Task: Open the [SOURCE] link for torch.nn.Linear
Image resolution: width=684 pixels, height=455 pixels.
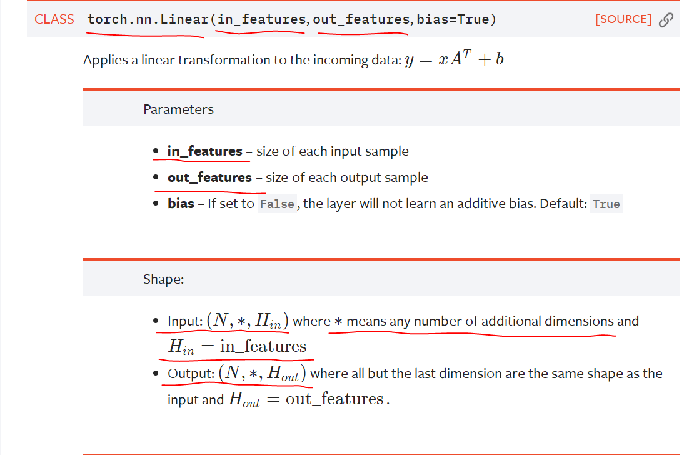Action: tap(623, 19)
